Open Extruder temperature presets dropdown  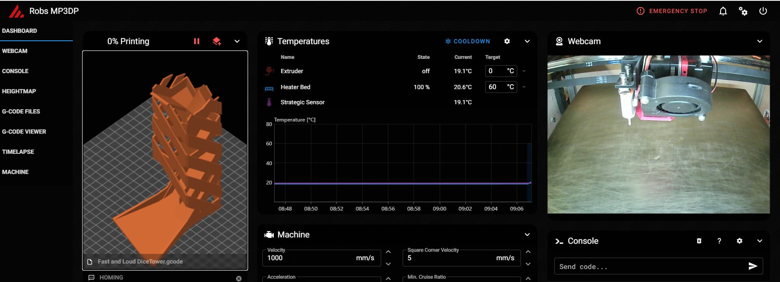(x=524, y=71)
